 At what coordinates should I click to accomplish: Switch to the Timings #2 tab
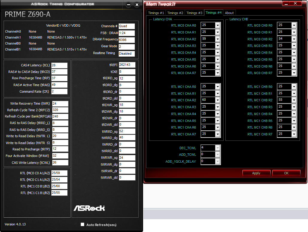pos(175,13)
